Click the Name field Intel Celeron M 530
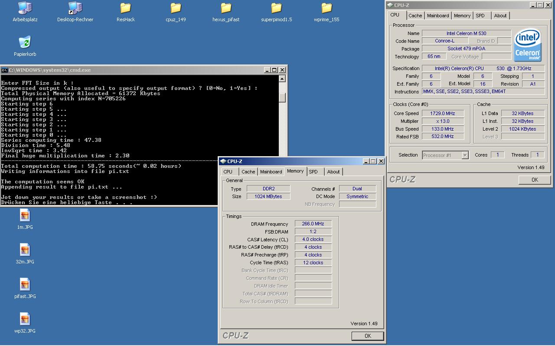The width and height of the screenshot is (555, 346). point(467,33)
